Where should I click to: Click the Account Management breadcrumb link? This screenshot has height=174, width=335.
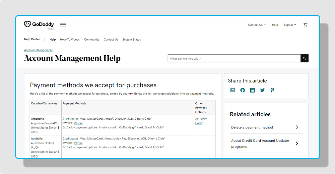point(38,50)
